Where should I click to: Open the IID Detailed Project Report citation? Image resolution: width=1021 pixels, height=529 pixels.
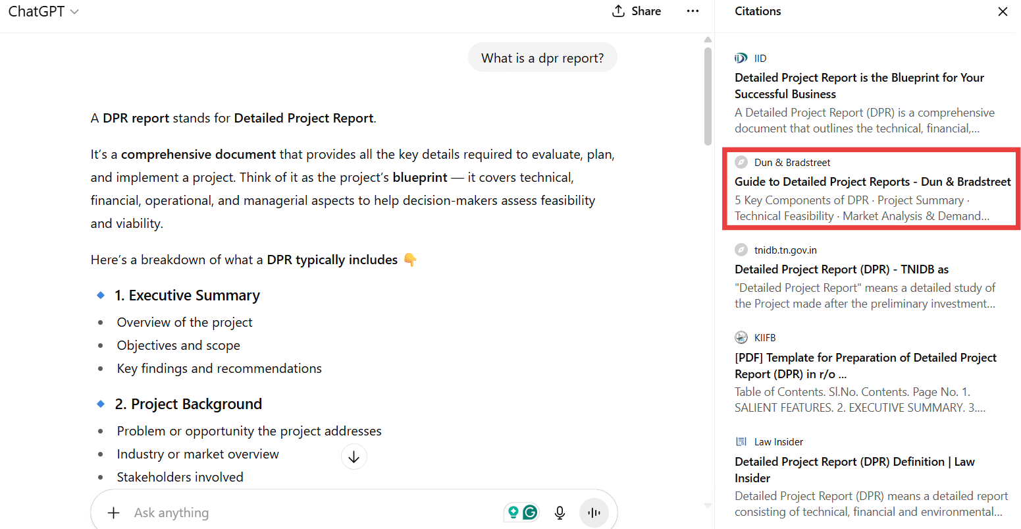859,86
